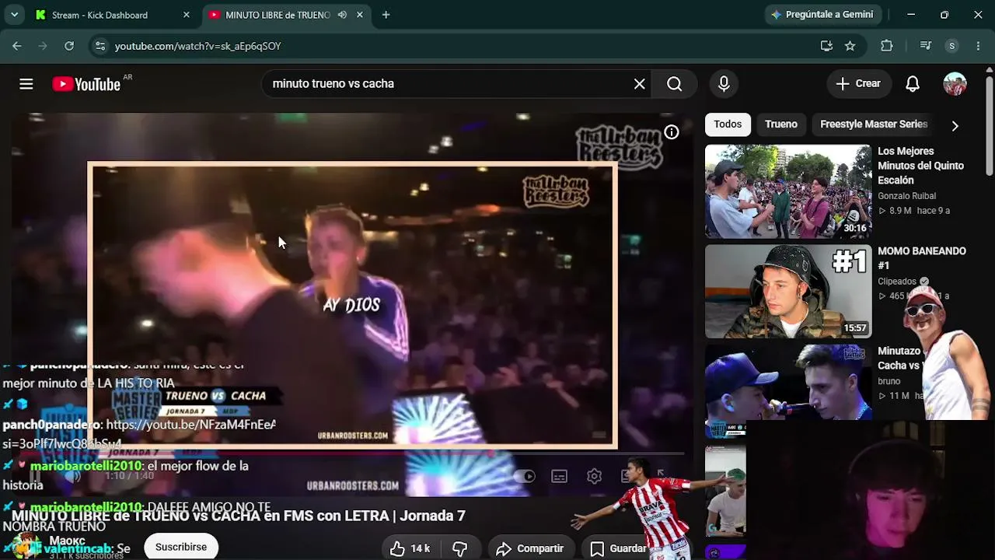The height and width of the screenshot is (560, 995).
Task: Click panch0panadero username beside the youtu.be link
Action: [51, 425]
